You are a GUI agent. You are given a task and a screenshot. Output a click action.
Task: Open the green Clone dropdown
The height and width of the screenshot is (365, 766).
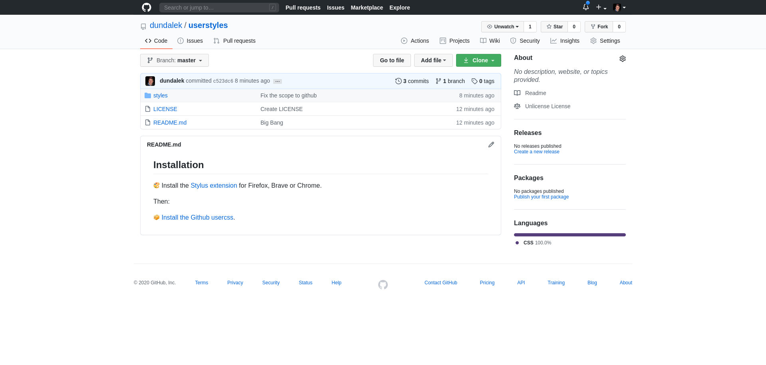point(478,60)
